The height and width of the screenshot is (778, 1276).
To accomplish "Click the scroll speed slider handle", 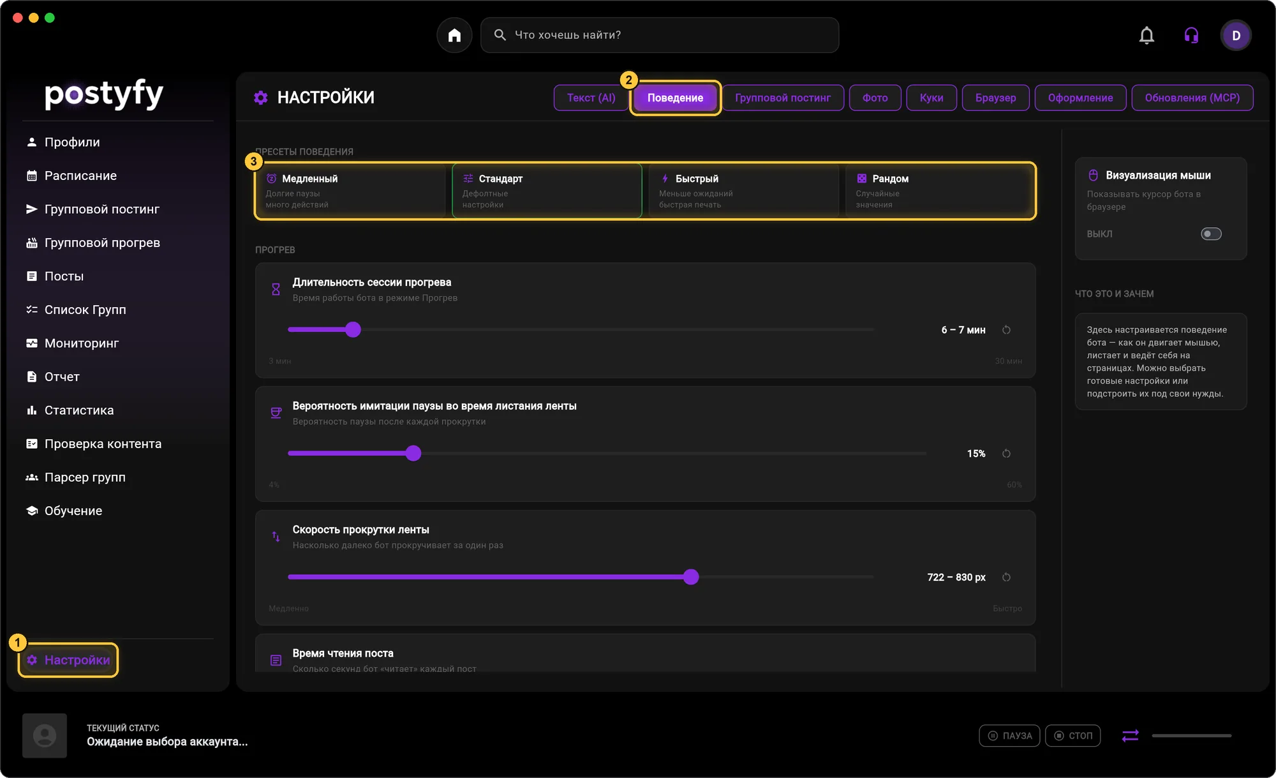I will (x=691, y=577).
